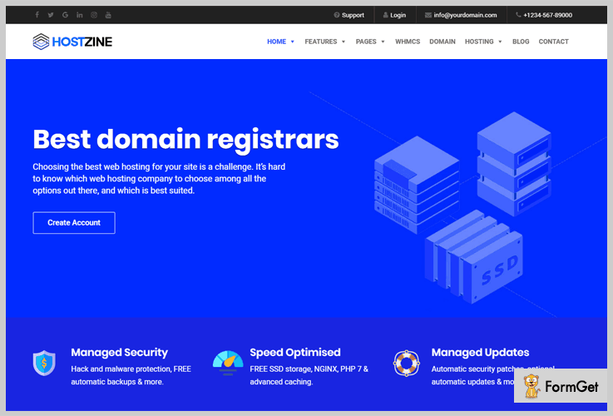
Task: Click the Managed Updates lifebuoy icon
Action: click(x=407, y=363)
